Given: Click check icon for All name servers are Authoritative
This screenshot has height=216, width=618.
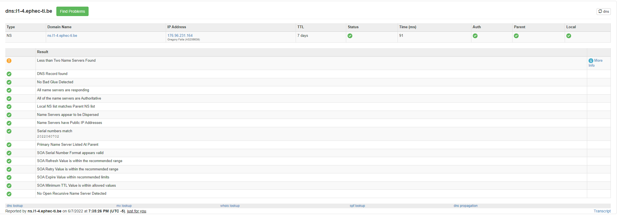Looking at the screenshot, I should click(x=9, y=98).
